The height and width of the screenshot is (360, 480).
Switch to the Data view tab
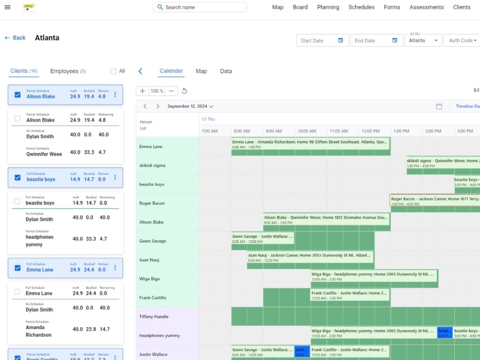[225, 71]
